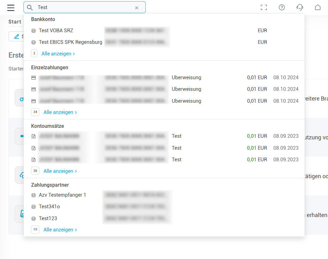This screenshot has width=328, height=259.
Task: Show all 36 Kontoumsätze results
Action: click(x=60, y=171)
